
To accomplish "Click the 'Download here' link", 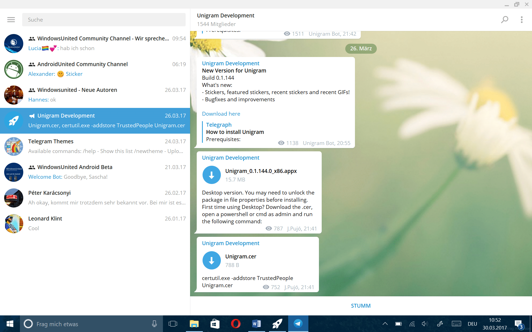I will [x=221, y=114].
